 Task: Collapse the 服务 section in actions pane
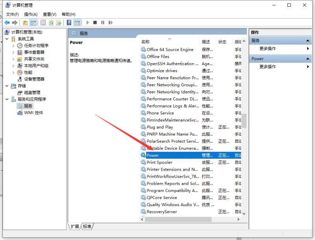[308, 41]
